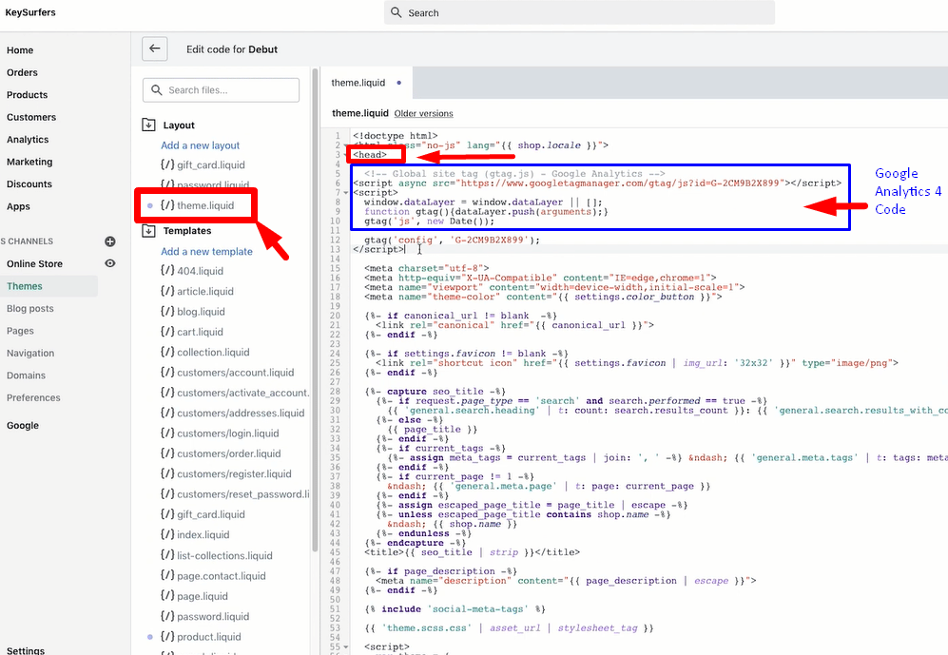Click the <head> tag on line 3
This screenshot has width=948, height=655.
pos(370,155)
